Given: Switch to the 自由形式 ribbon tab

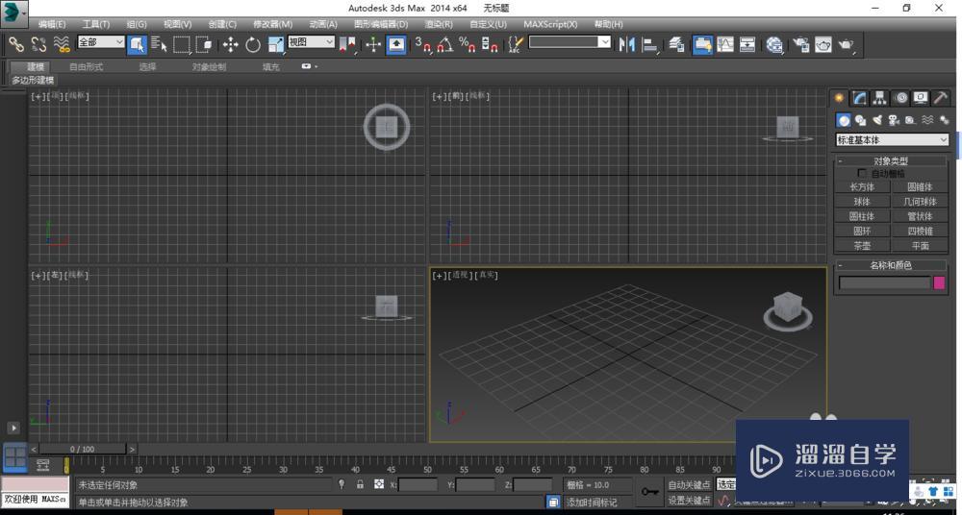Looking at the screenshot, I should (x=87, y=67).
